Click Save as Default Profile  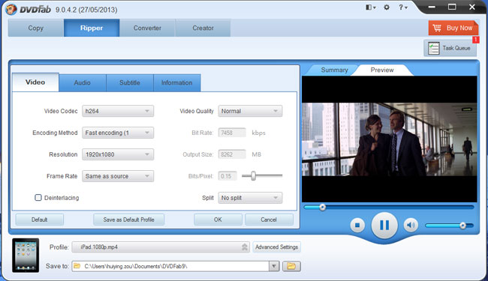128,220
